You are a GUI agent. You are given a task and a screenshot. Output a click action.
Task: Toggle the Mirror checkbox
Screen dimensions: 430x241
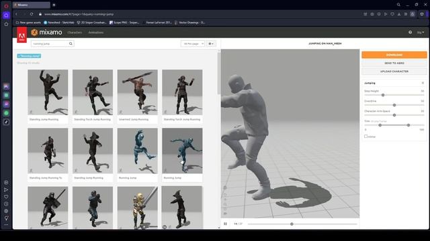coord(365,136)
